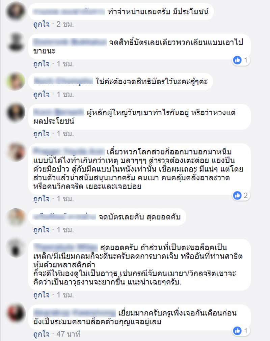The width and height of the screenshot is (270, 341).
Task: Open the avatar beside the ใช่ค่ะต้องจดสิทธิบัตร comment
Action: click(x=16, y=81)
